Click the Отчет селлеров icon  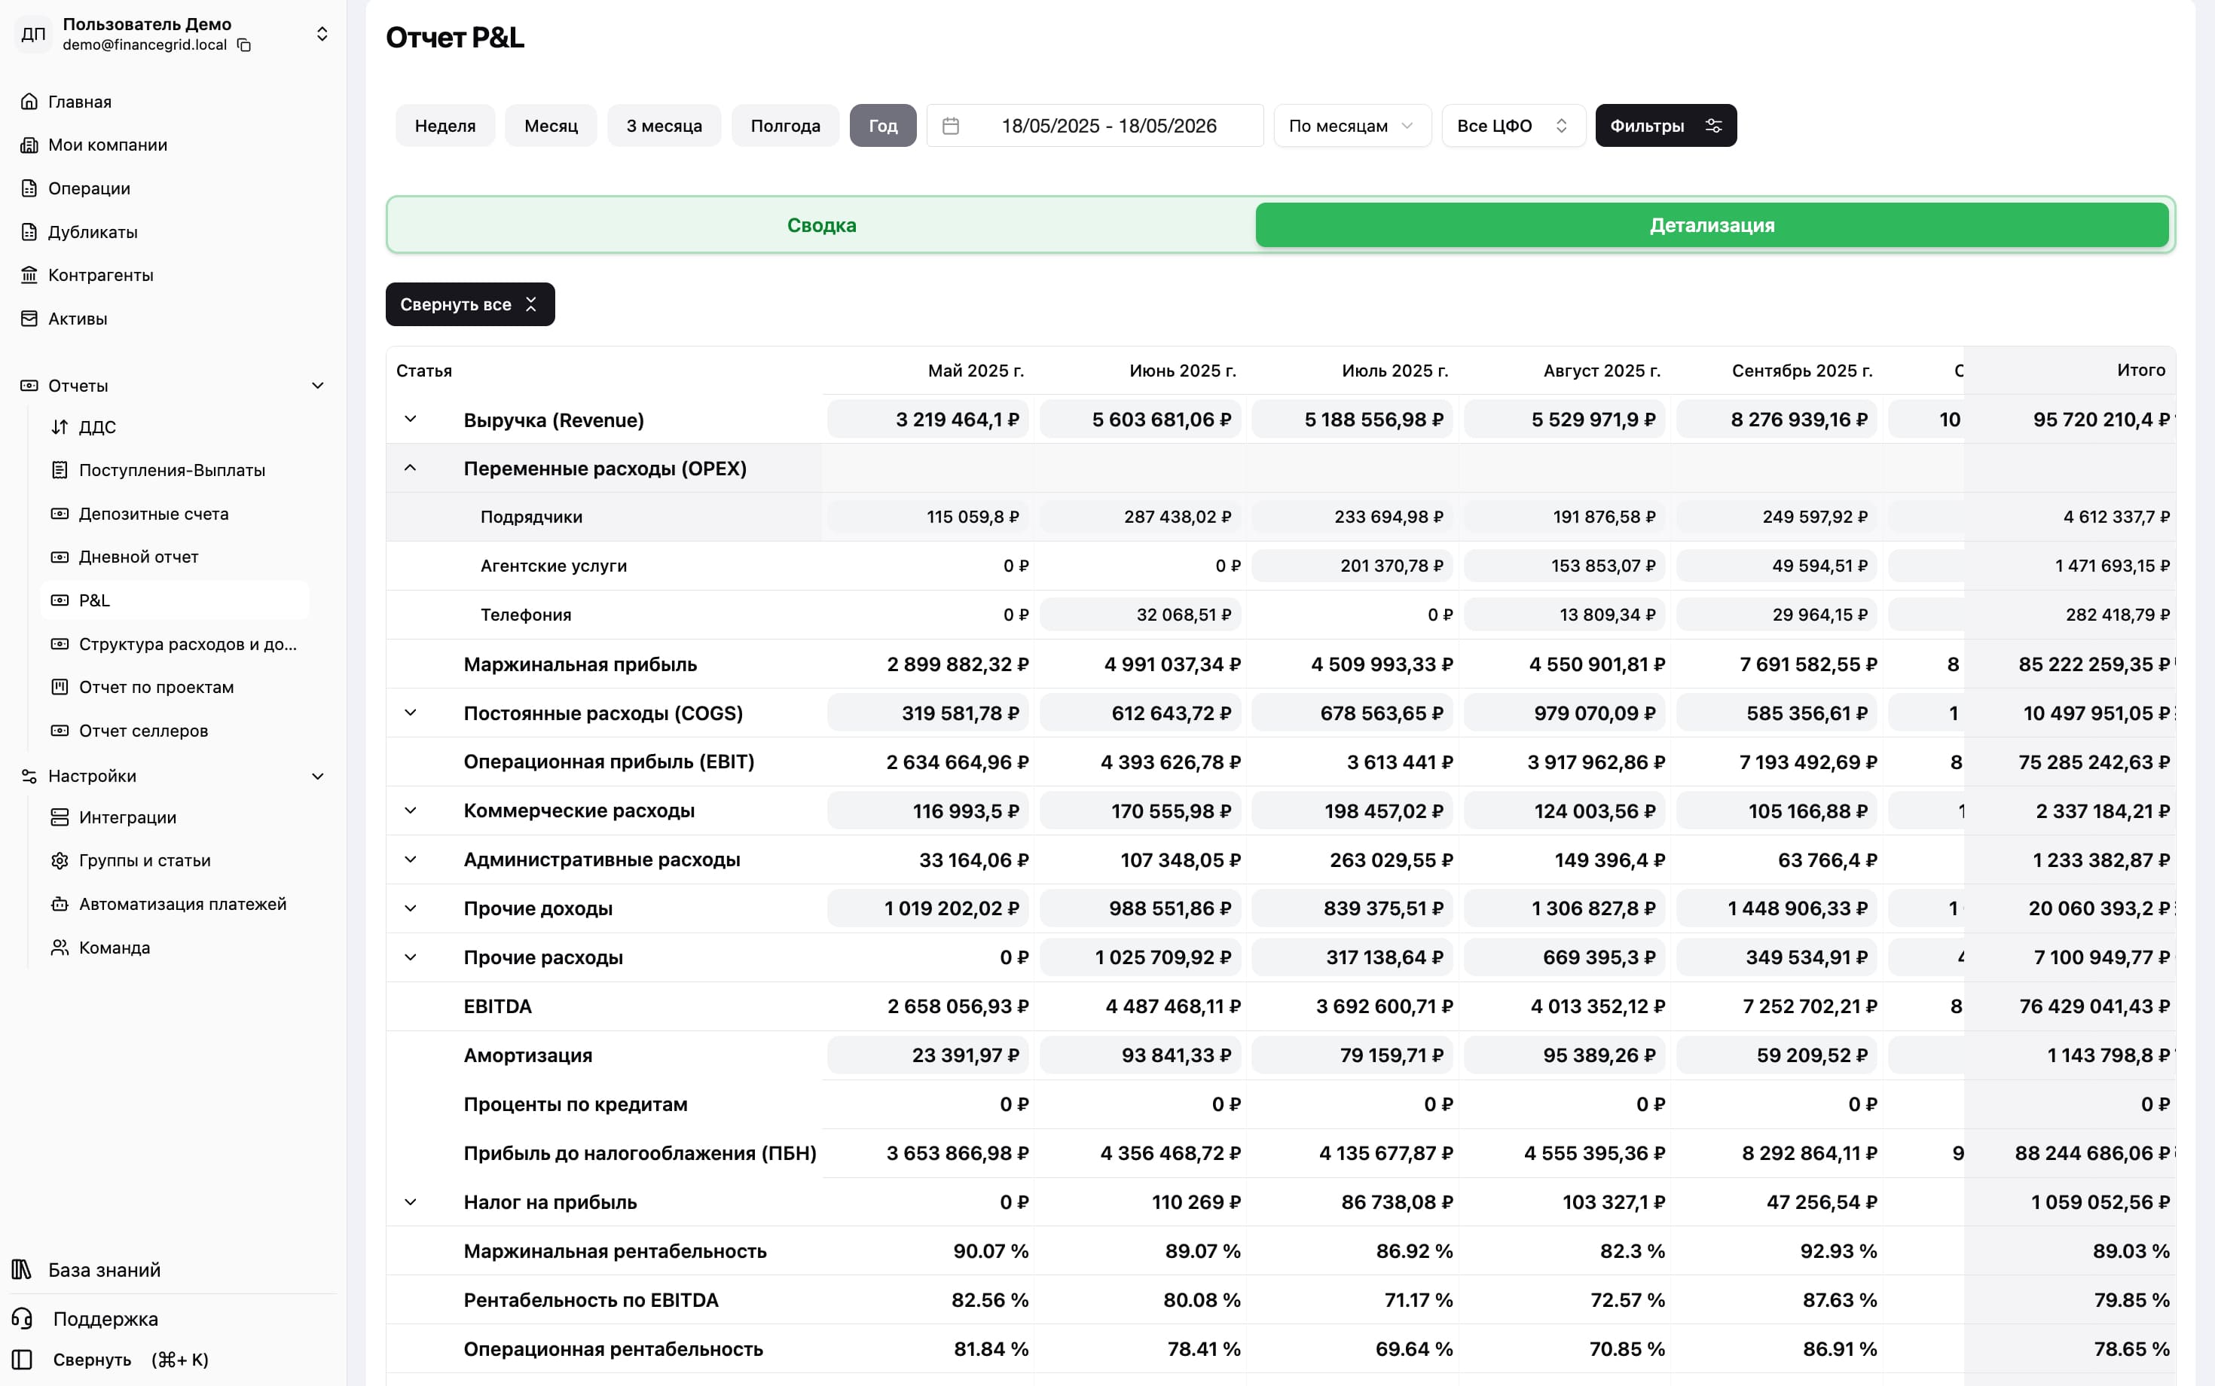60,731
